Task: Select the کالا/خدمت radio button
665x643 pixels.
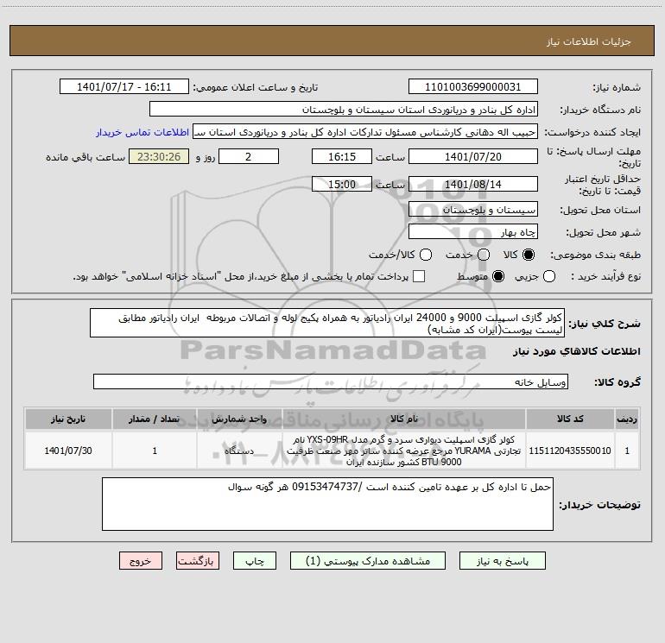Action: [x=426, y=255]
